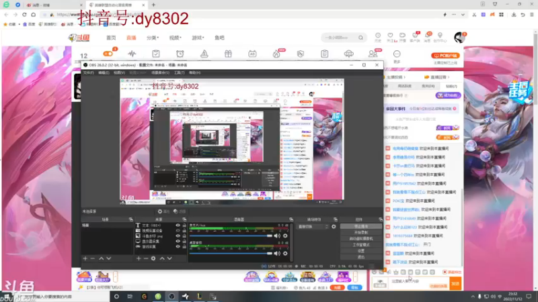
Task: Hide the 文本 (GDI+) source in OBS
Action: (178, 225)
